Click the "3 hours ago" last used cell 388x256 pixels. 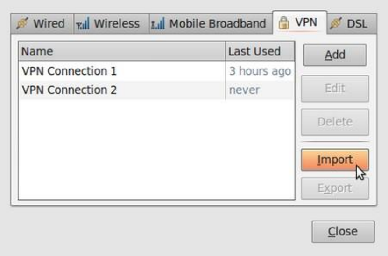pyautogui.click(x=260, y=71)
